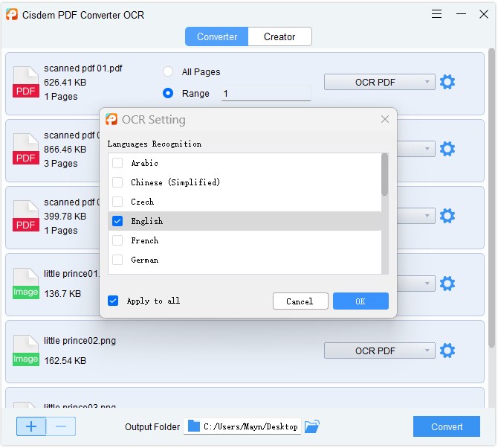
Task: Close the Cisdem PDF Converter window
Action: [483, 14]
